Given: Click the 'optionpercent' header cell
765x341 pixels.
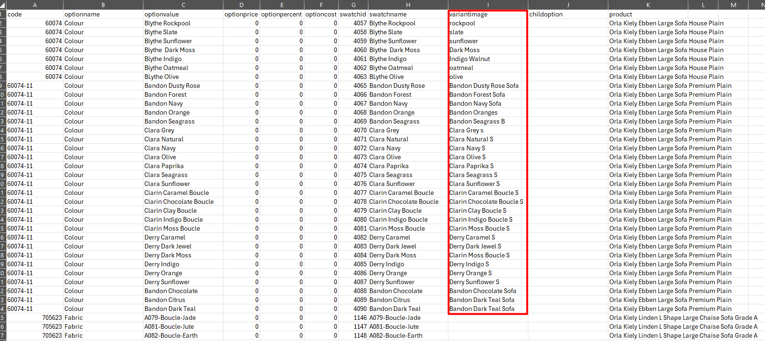Looking at the screenshot, I should pyautogui.click(x=281, y=14).
